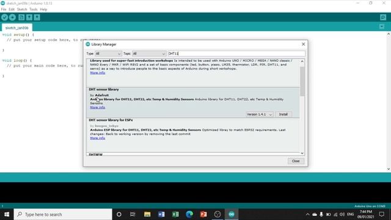Click the Upload arrow icon
This screenshot has width=391, height=220.
(x=12, y=17)
